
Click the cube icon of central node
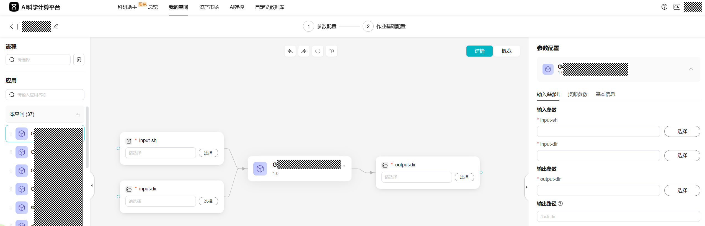click(260, 169)
